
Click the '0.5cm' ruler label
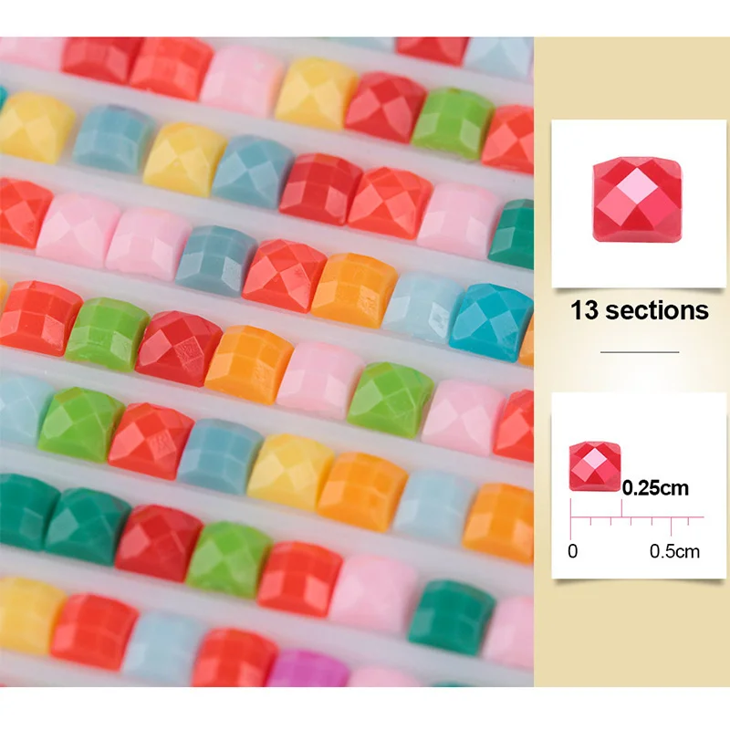click(674, 551)
